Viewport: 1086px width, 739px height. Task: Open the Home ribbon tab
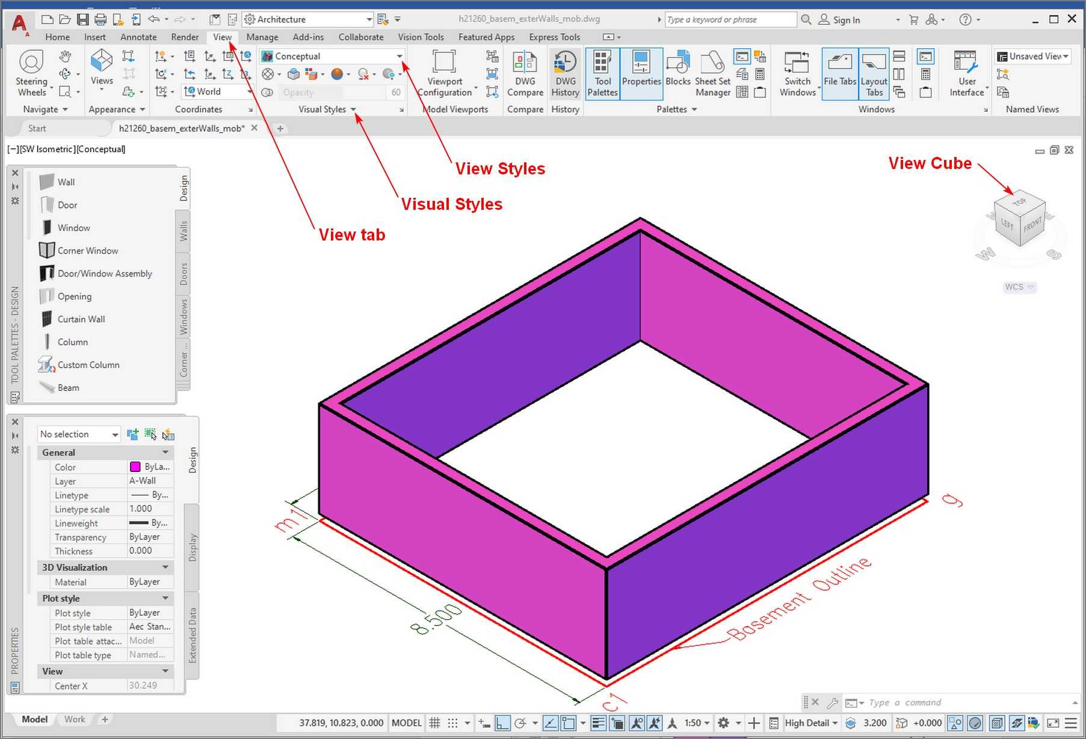click(x=57, y=37)
